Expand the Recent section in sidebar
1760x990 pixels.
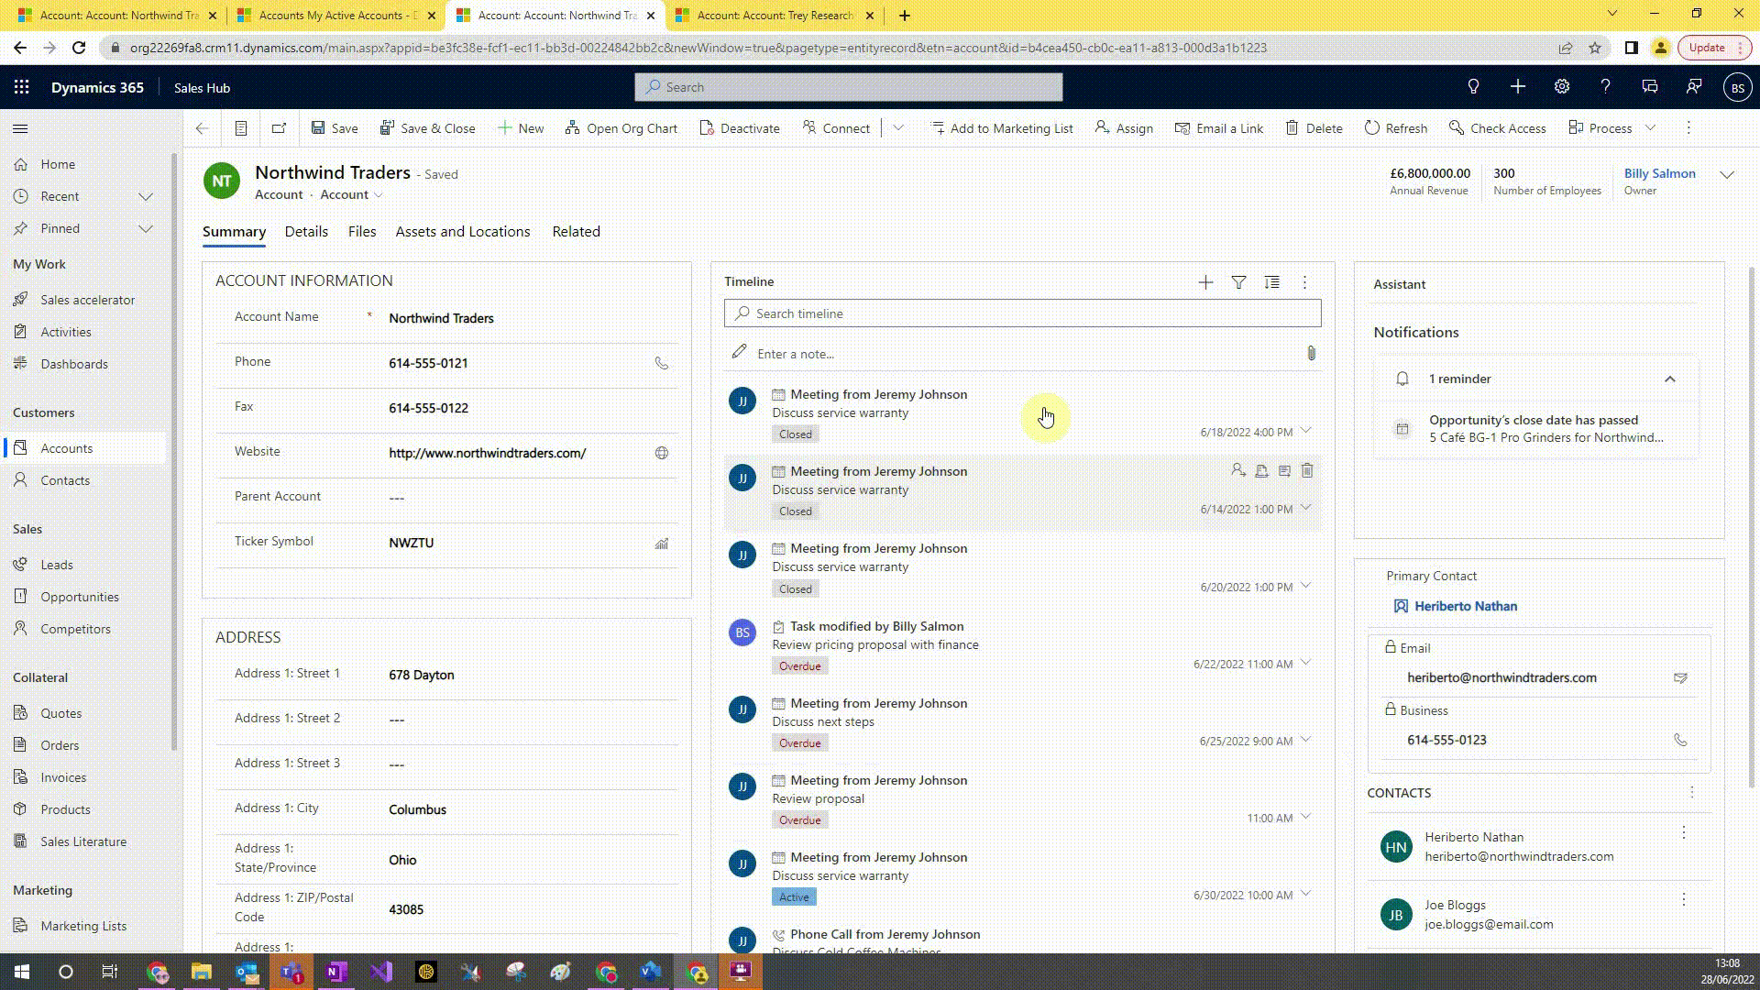click(145, 196)
